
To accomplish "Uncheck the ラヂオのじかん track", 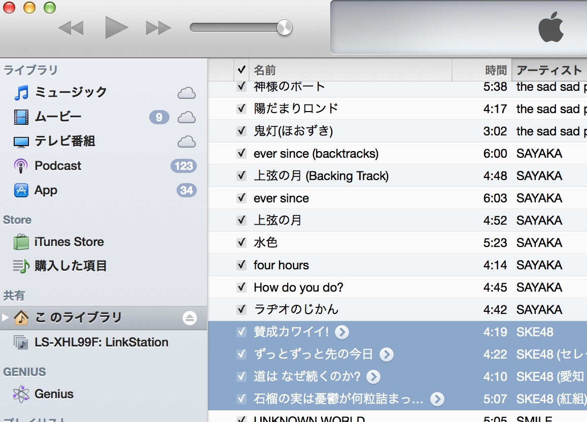I will pyautogui.click(x=241, y=309).
